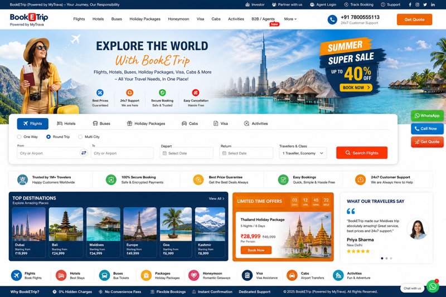Select the Round Trip radio button
The height and width of the screenshot is (297, 446).
click(49, 137)
